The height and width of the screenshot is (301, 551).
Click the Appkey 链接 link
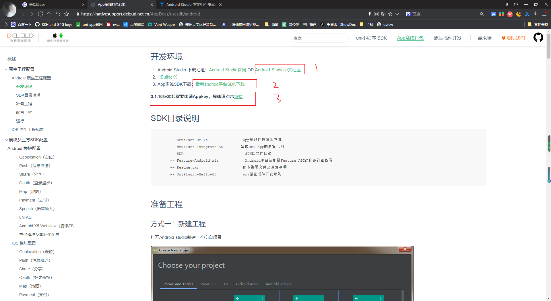tap(238, 97)
